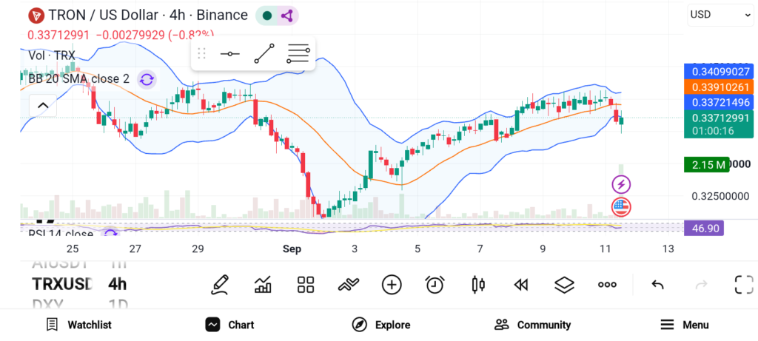
Task: Click the 2.15 M volume label
Action: [x=706, y=165]
